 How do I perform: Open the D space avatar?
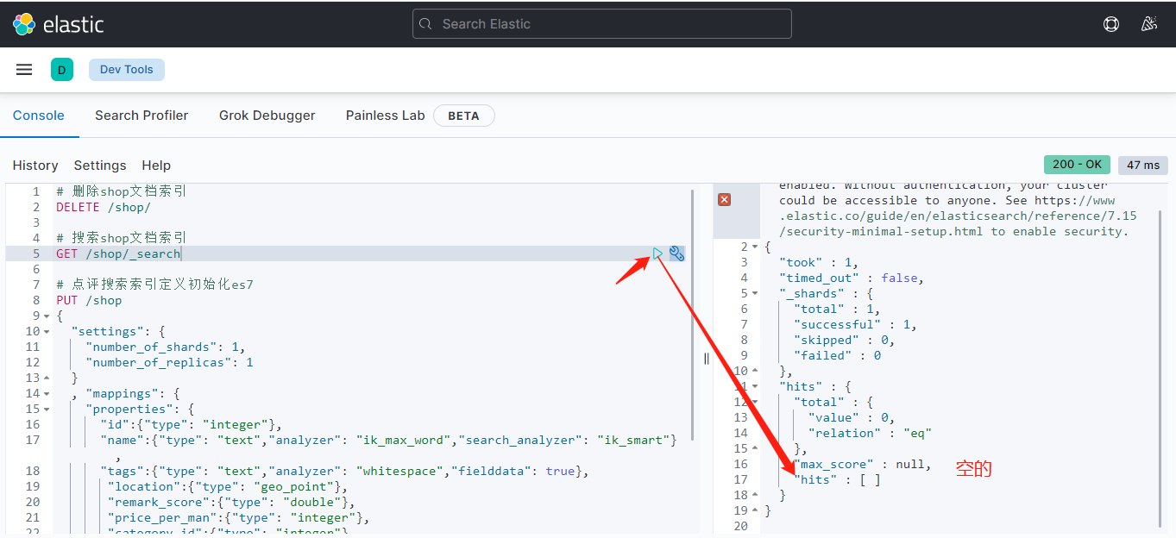click(x=62, y=70)
